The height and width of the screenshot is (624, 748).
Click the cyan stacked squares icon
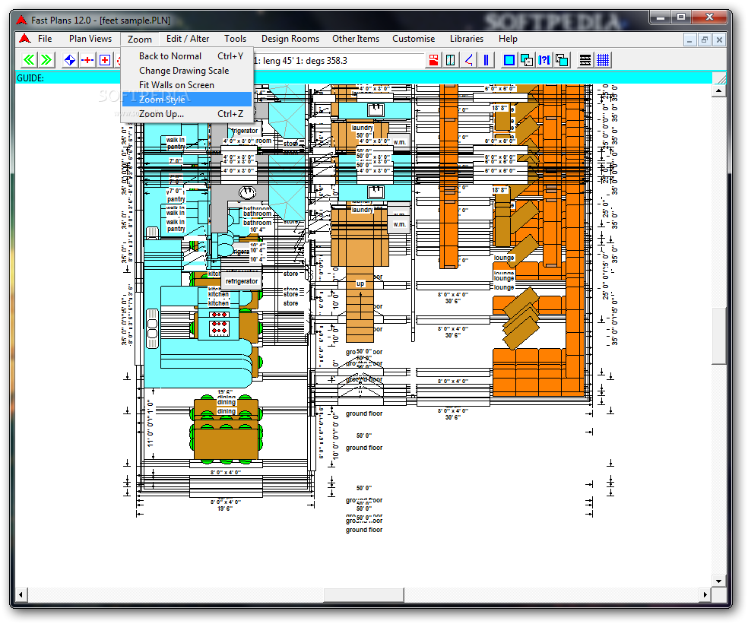click(x=562, y=60)
